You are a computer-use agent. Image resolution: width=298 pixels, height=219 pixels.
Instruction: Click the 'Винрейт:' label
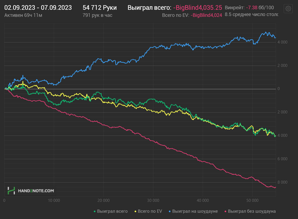click(x=235, y=8)
